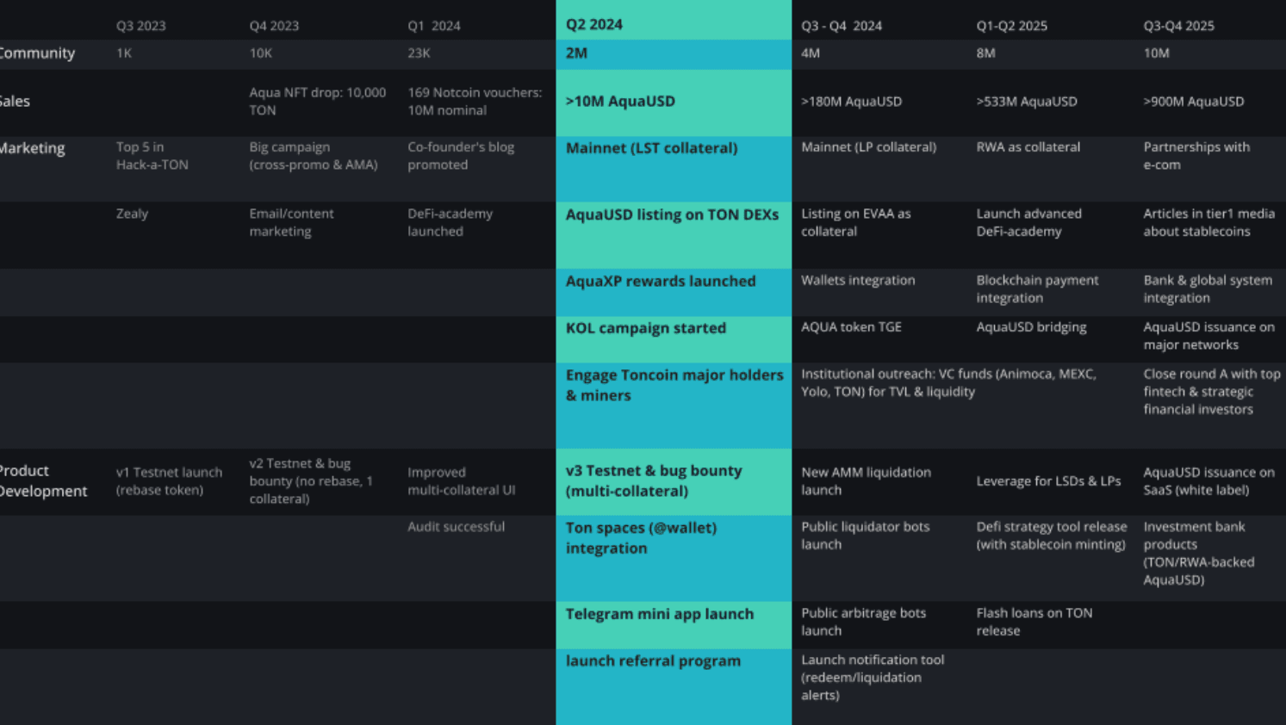The height and width of the screenshot is (725, 1286).
Task: Click 'Aqua NFT drop: 10,000 TON' cell
Action: click(x=318, y=102)
